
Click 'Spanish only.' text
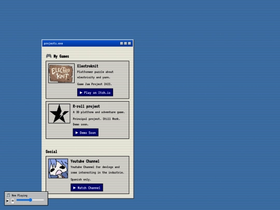pos(81,179)
